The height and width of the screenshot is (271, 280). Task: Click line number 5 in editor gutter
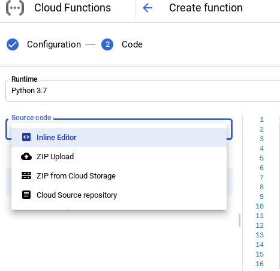pos(261,158)
